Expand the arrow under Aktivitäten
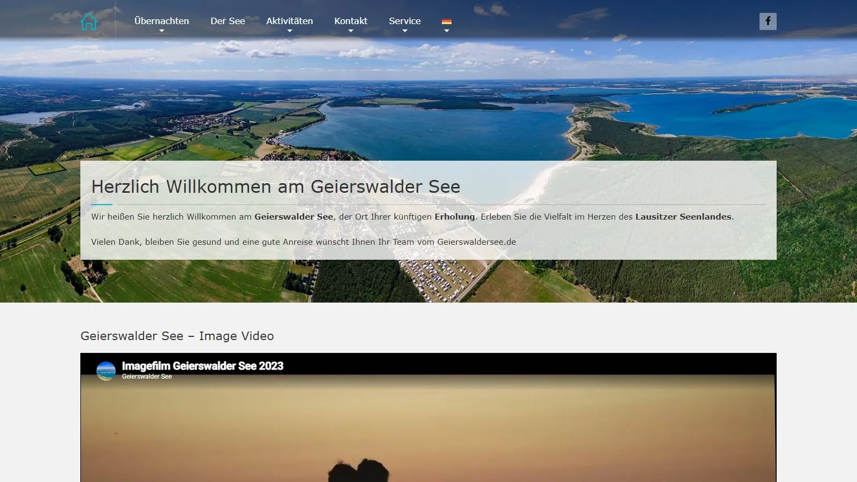This screenshot has height=482, width=857. click(x=290, y=31)
